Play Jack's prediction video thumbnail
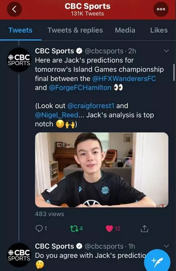176x271 pixels. click(102, 170)
